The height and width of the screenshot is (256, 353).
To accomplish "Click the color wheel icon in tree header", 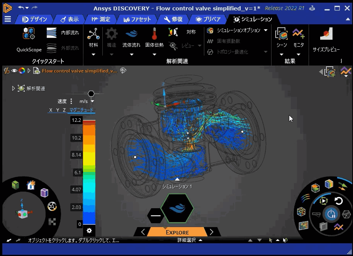I will point(22,71).
